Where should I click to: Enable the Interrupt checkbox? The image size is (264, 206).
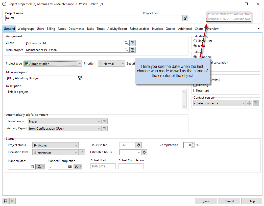pyautogui.click(x=195, y=91)
